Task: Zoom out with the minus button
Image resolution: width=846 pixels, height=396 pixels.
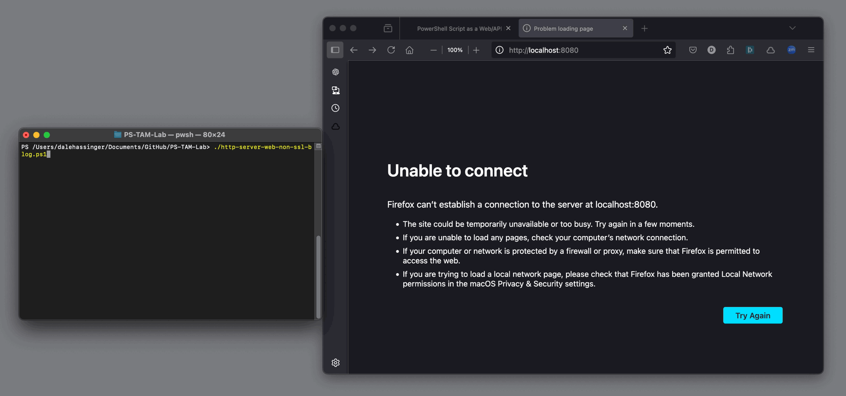Action: (433, 50)
